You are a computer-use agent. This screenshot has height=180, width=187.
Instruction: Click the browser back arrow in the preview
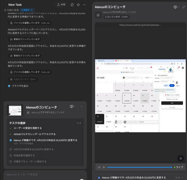[97, 64]
